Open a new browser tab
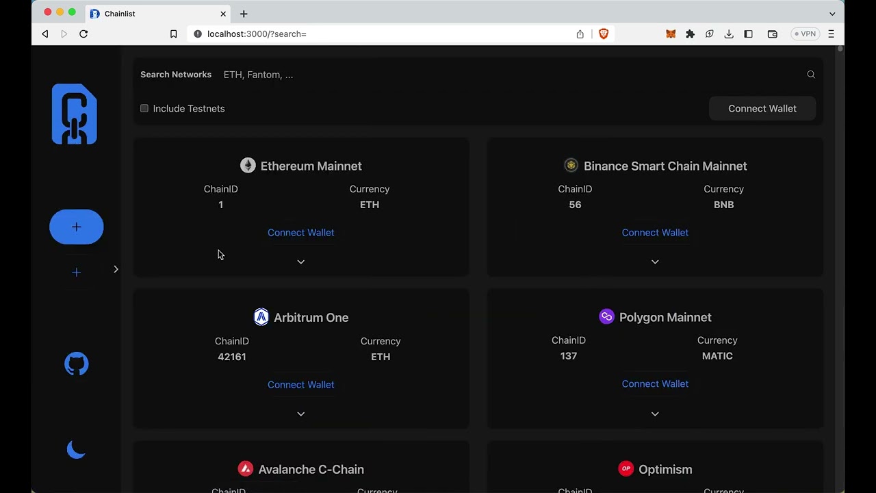This screenshot has width=876, height=493. click(x=244, y=14)
